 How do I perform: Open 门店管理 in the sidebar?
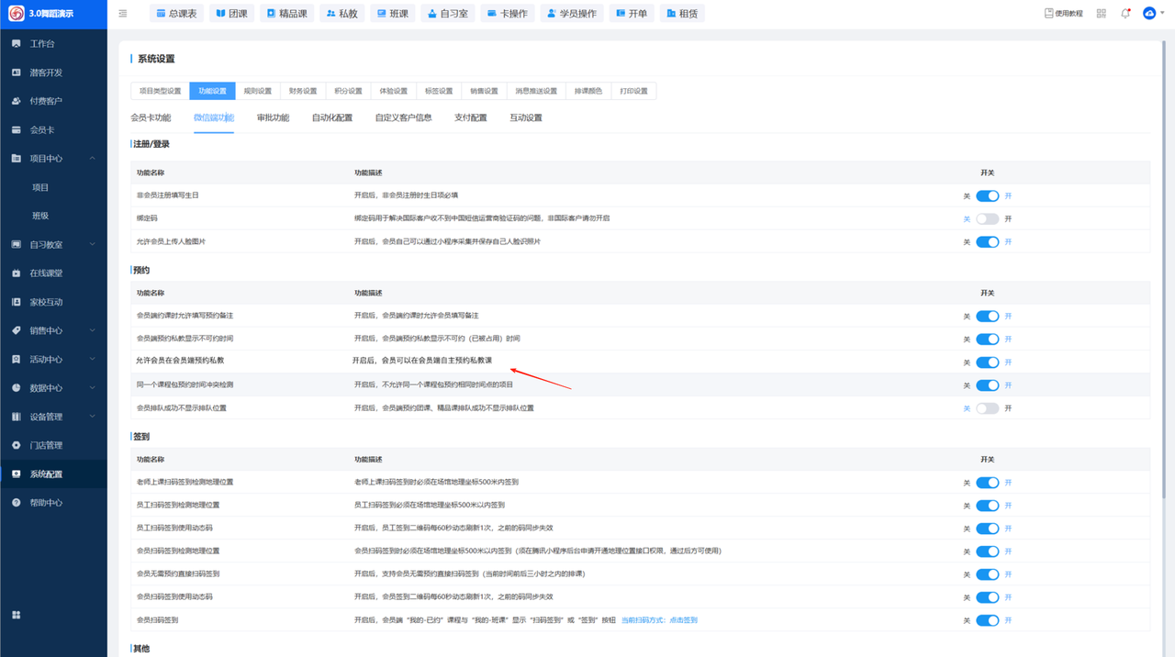tap(46, 445)
